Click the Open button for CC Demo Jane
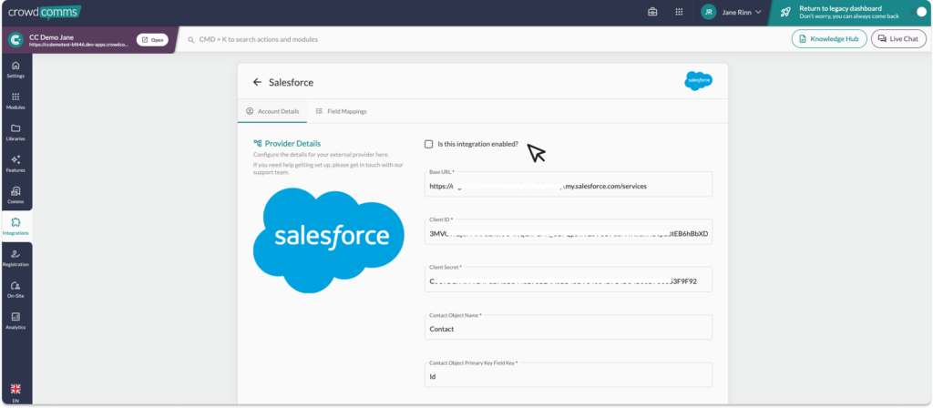The height and width of the screenshot is (408, 933). [x=152, y=40]
